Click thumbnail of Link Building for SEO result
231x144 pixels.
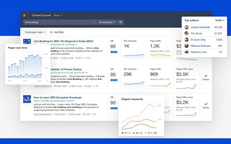click(27, 41)
